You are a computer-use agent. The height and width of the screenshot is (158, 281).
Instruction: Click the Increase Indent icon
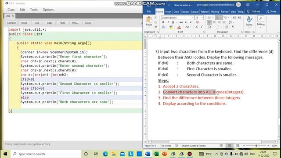click(x=239, y=18)
